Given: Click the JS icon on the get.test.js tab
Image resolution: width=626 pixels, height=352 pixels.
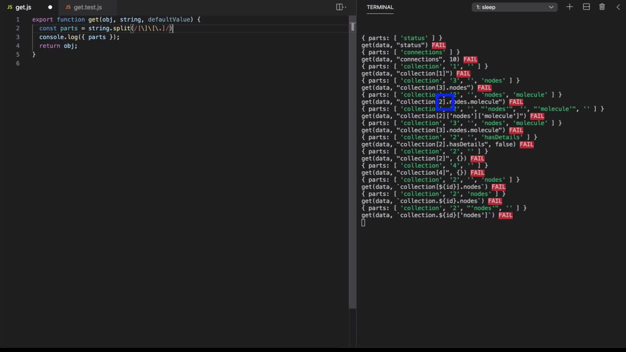Looking at the screenshot, I should tap(68, 7).
